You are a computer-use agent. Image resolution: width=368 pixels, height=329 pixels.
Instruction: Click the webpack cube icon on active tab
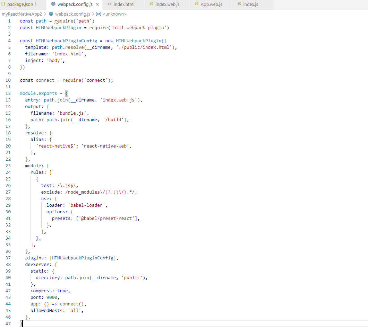(x=53, y=4)
